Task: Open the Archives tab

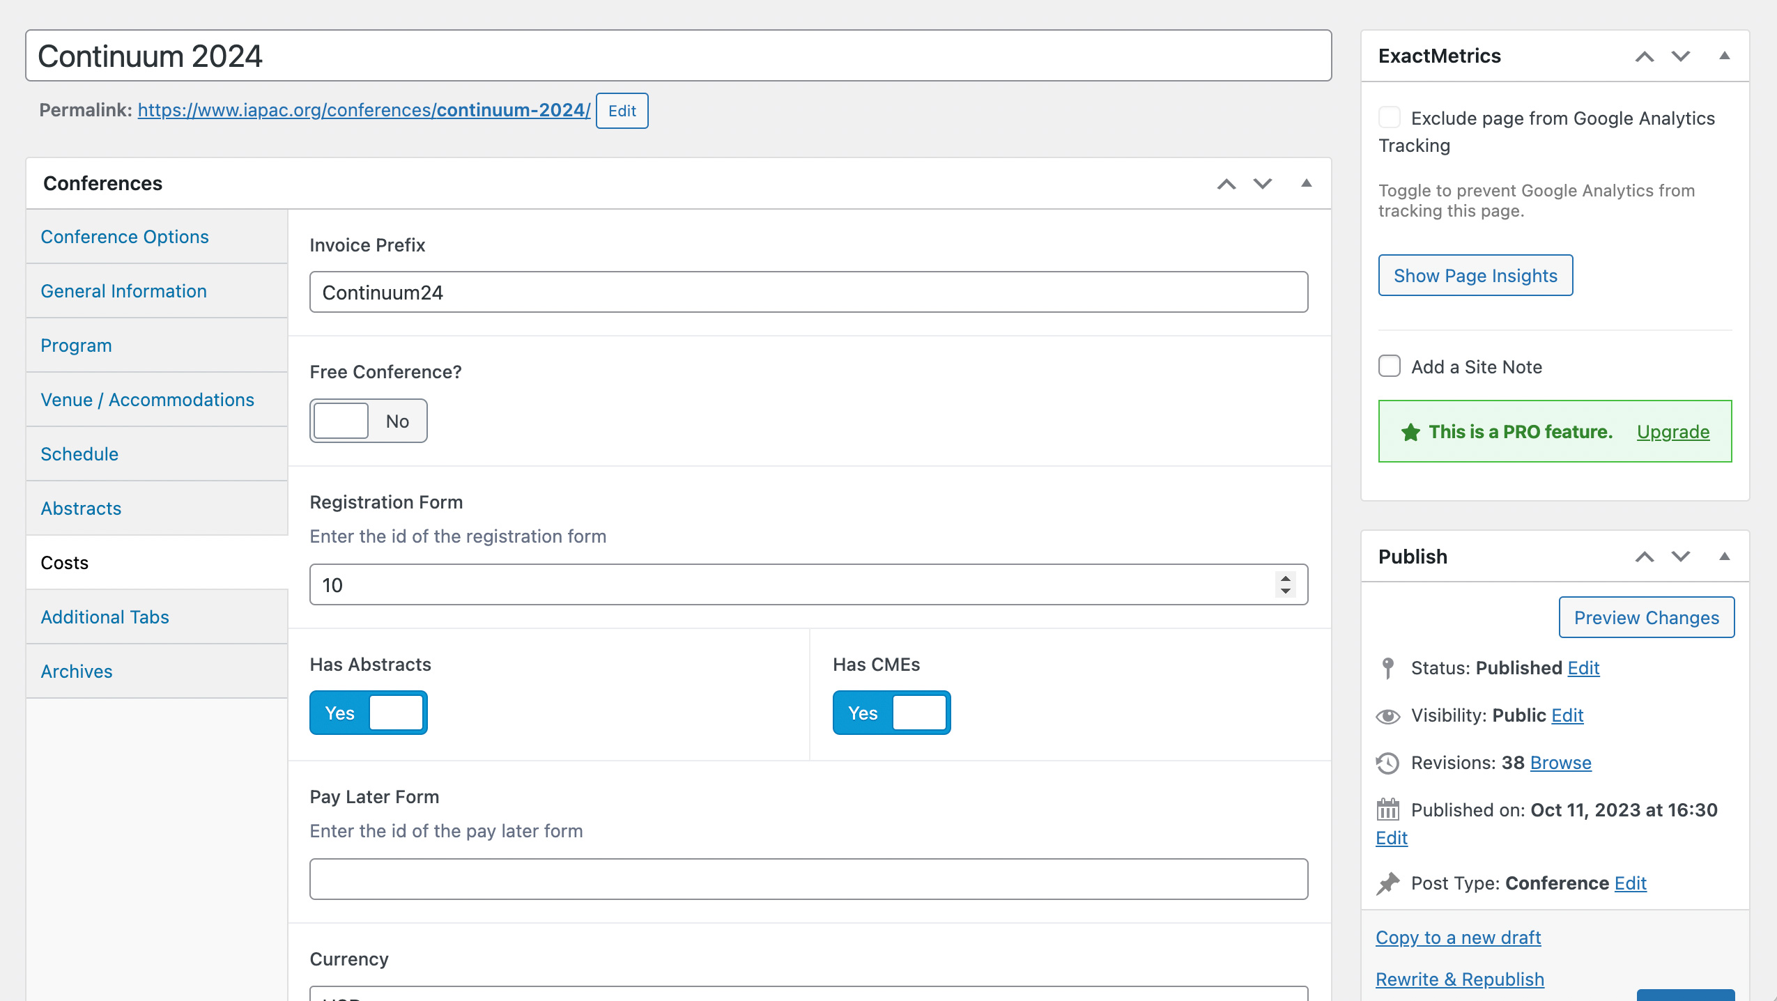Action: pyautogui.click(x=157, y=672)
